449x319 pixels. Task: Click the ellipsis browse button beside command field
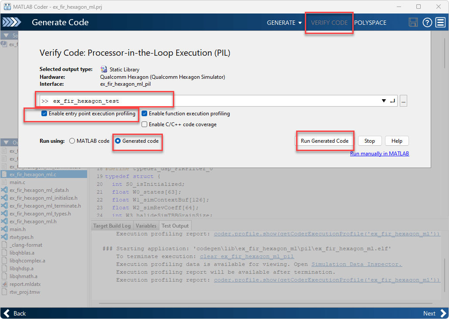tap(403, 101)
